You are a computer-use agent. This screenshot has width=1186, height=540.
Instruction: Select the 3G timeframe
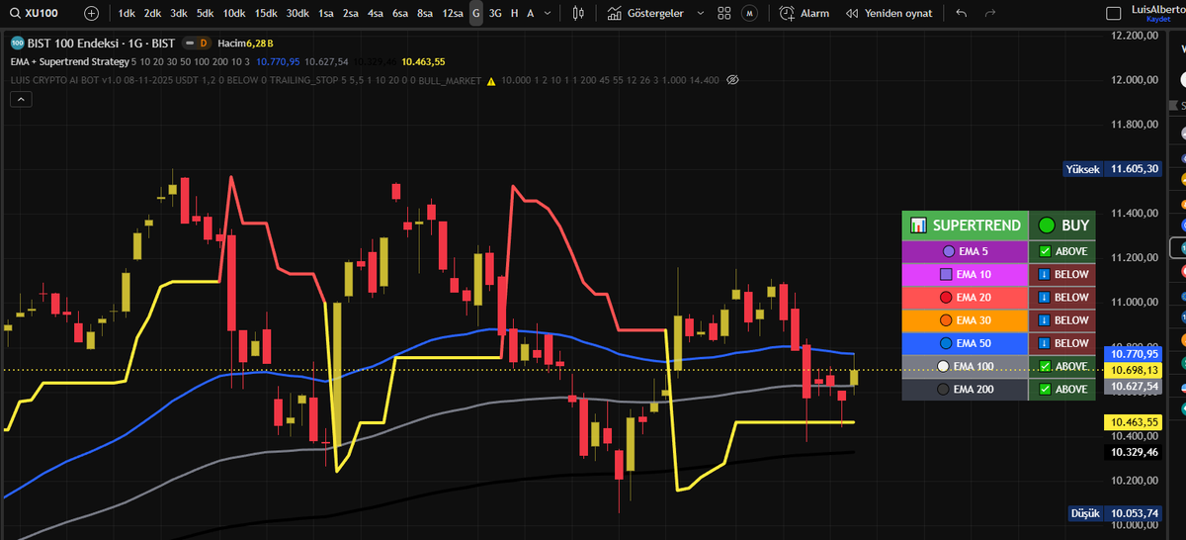[495, 14]
